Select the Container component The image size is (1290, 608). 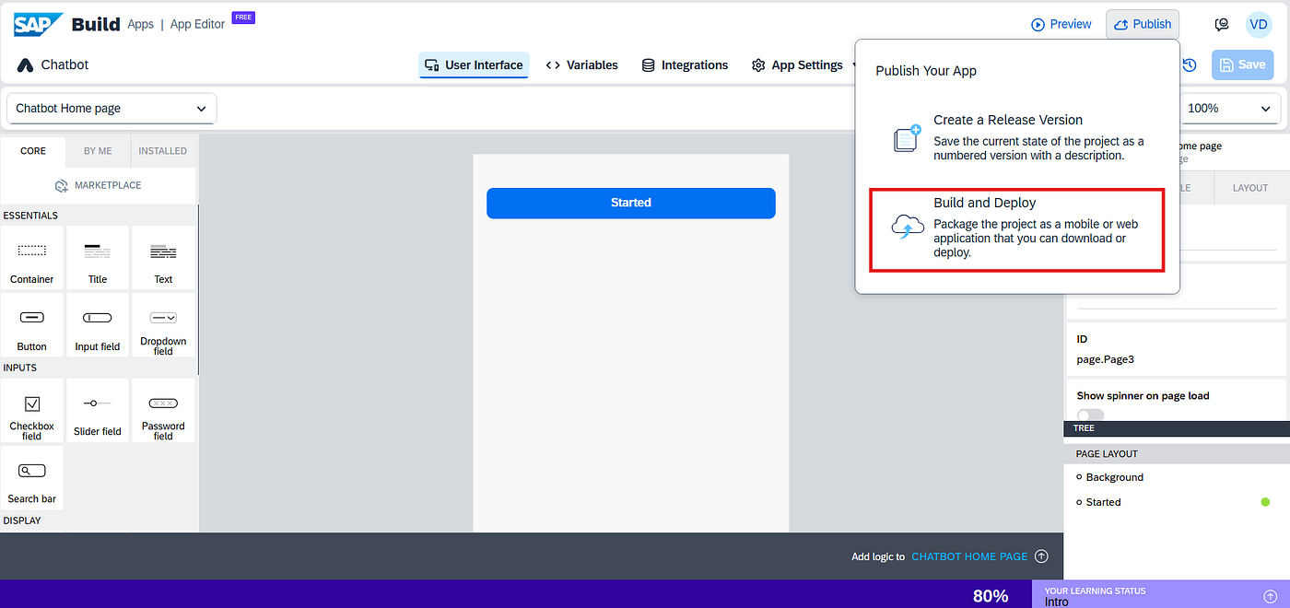[x=32, y=258]
